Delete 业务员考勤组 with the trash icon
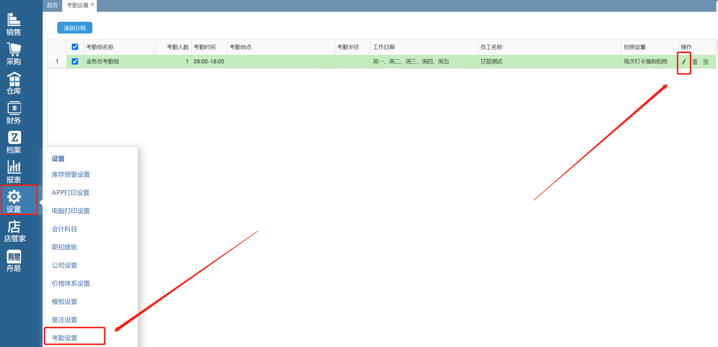 pos(695,62)
